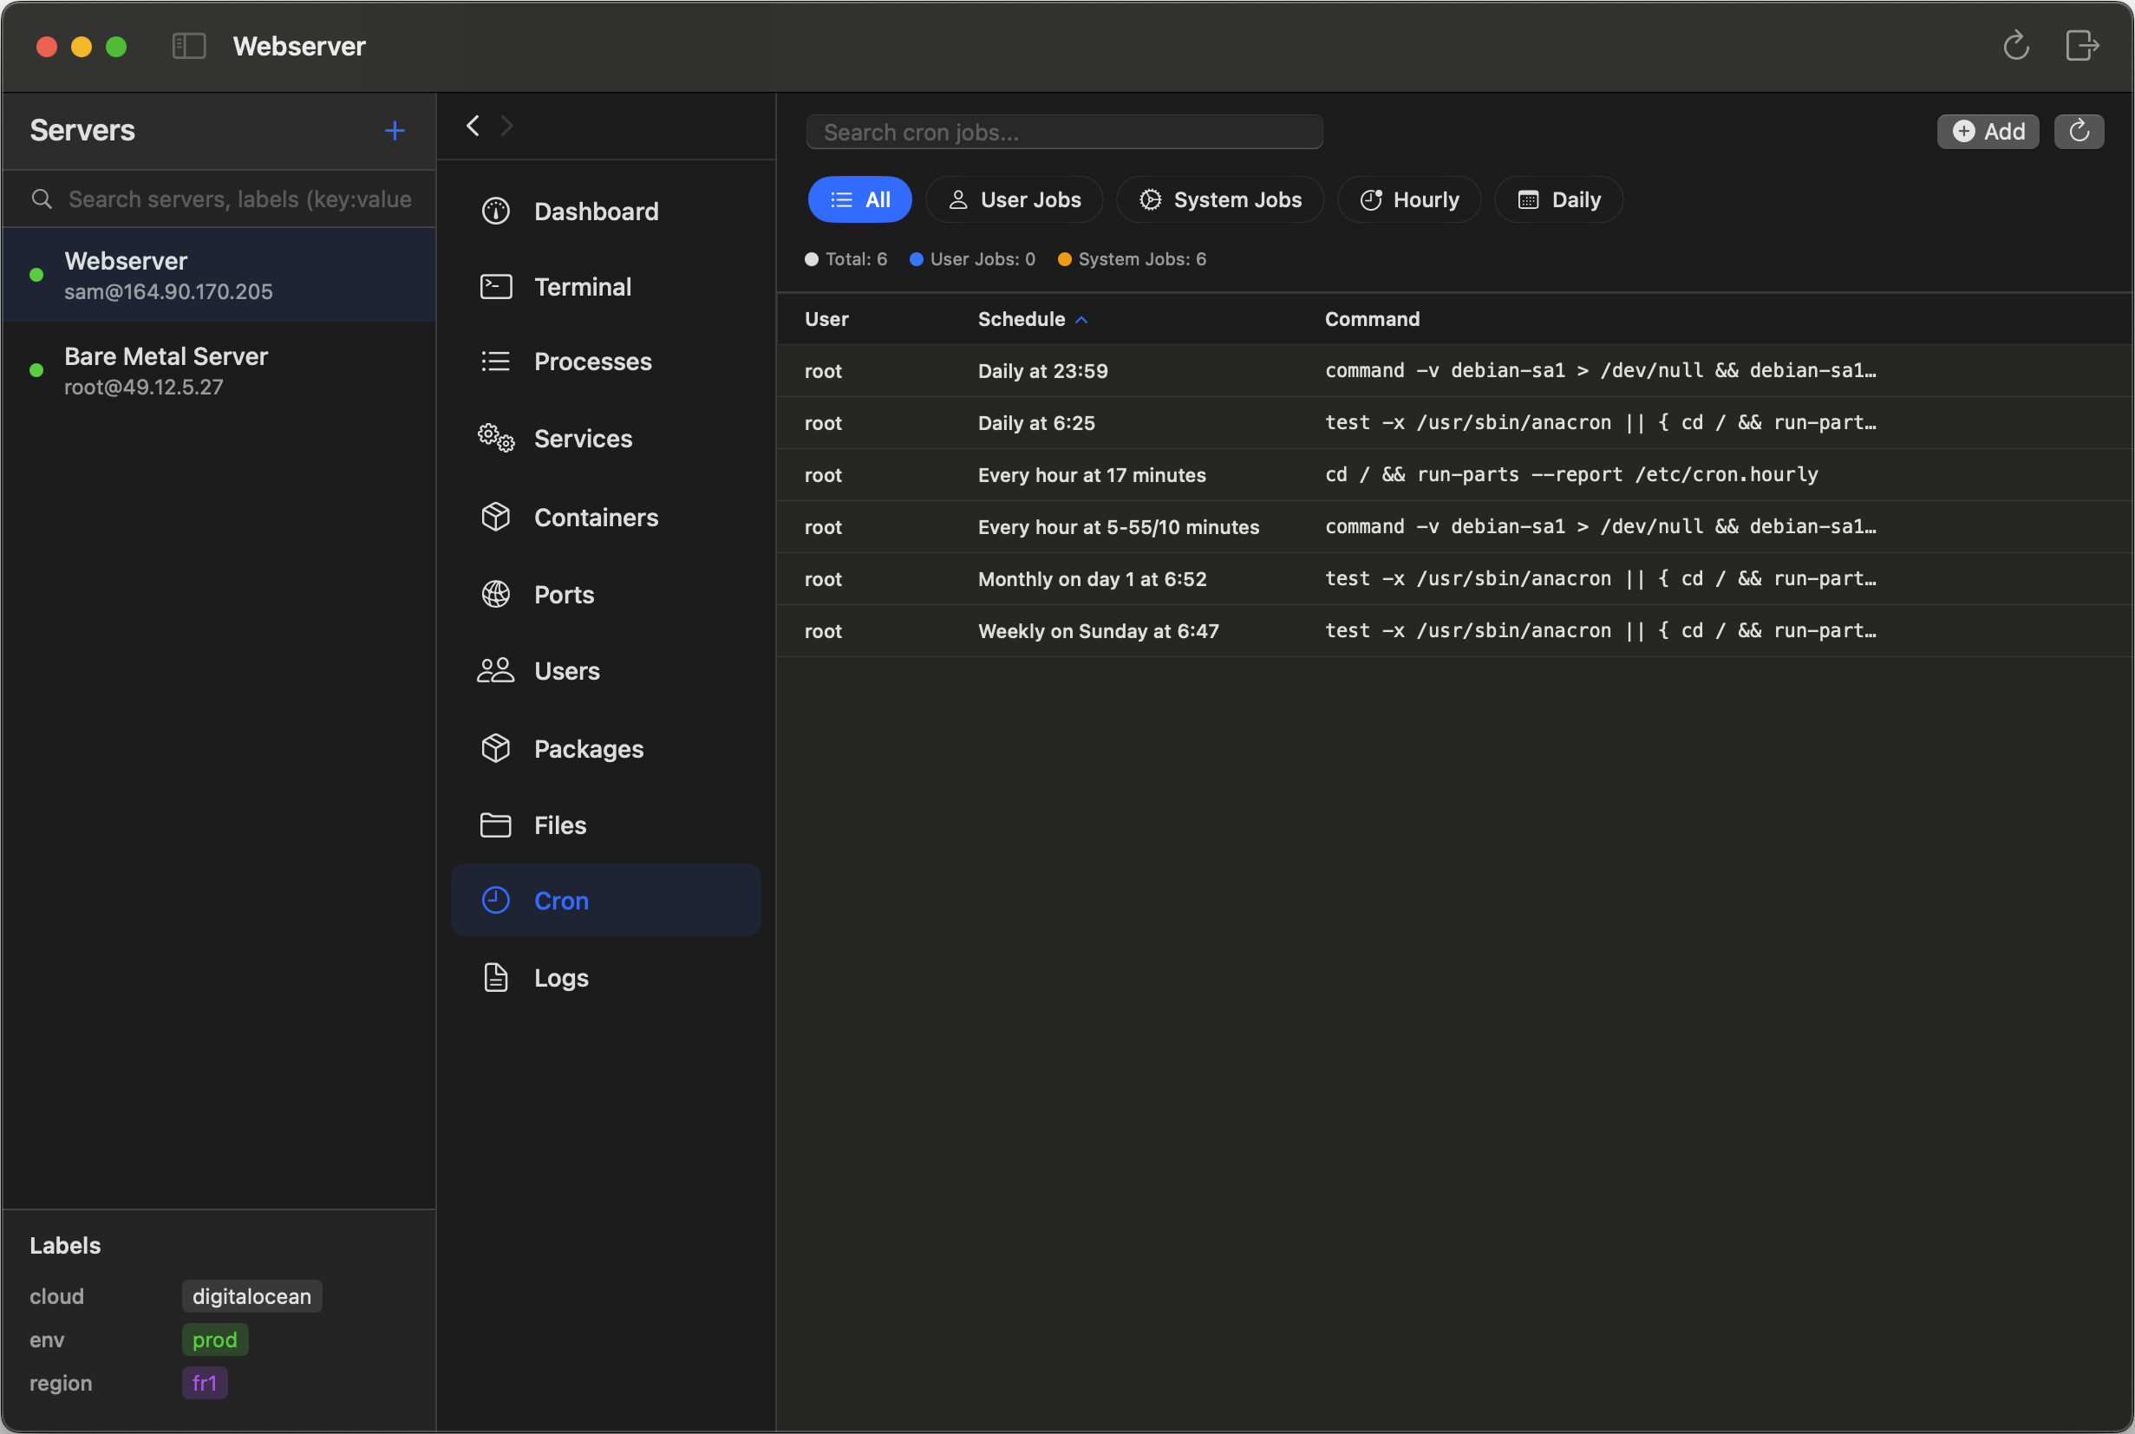The width and height of the screenshot is (2135, 1434).
Task: Click the Webserver title in title bar
Action: coord(299,46)
